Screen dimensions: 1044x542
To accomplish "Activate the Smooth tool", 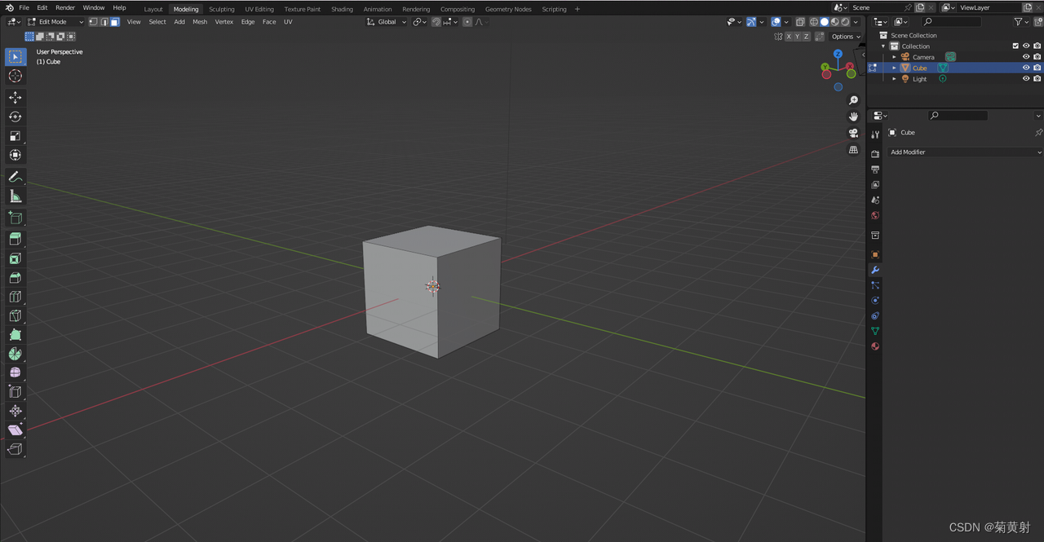I will tap(15, 372).
